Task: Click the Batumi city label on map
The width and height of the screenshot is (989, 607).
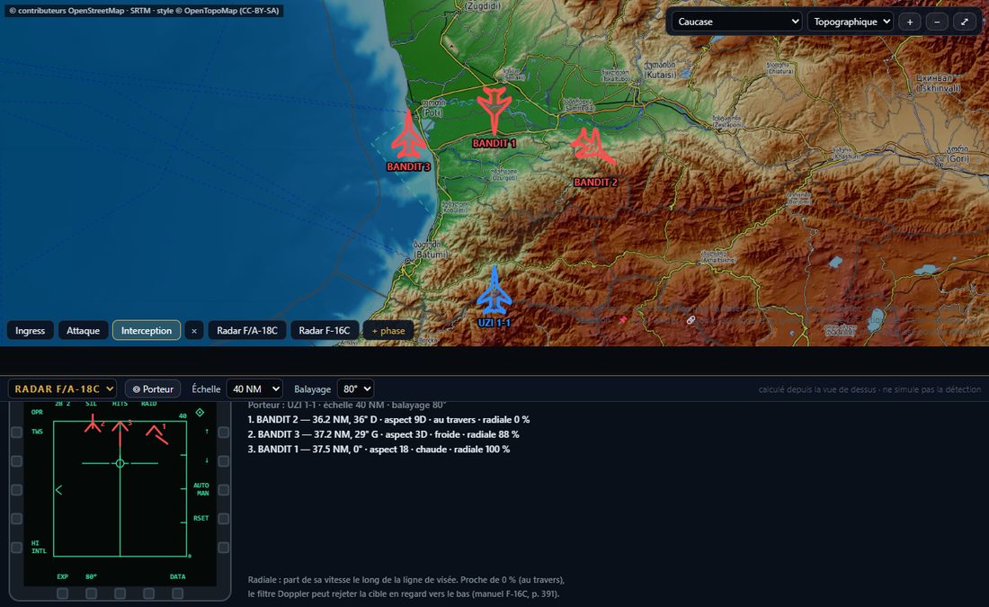Action: pyautogui.click(x=430, y=250)
